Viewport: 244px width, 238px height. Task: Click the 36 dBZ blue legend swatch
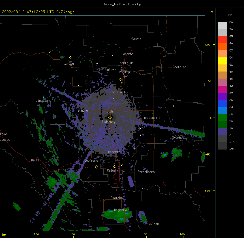point(222,103)
